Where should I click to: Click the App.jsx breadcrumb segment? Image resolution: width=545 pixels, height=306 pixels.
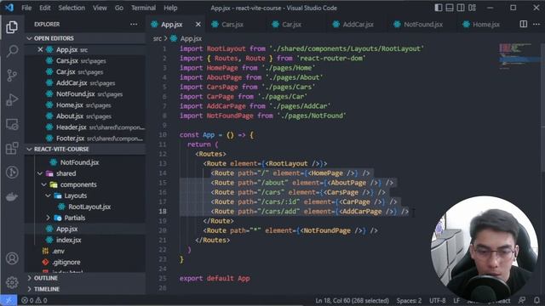pos(191,38)
